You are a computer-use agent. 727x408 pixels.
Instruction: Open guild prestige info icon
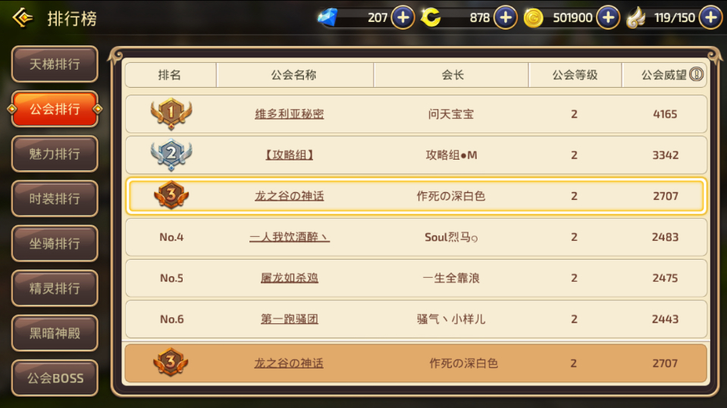click(697, 74)
